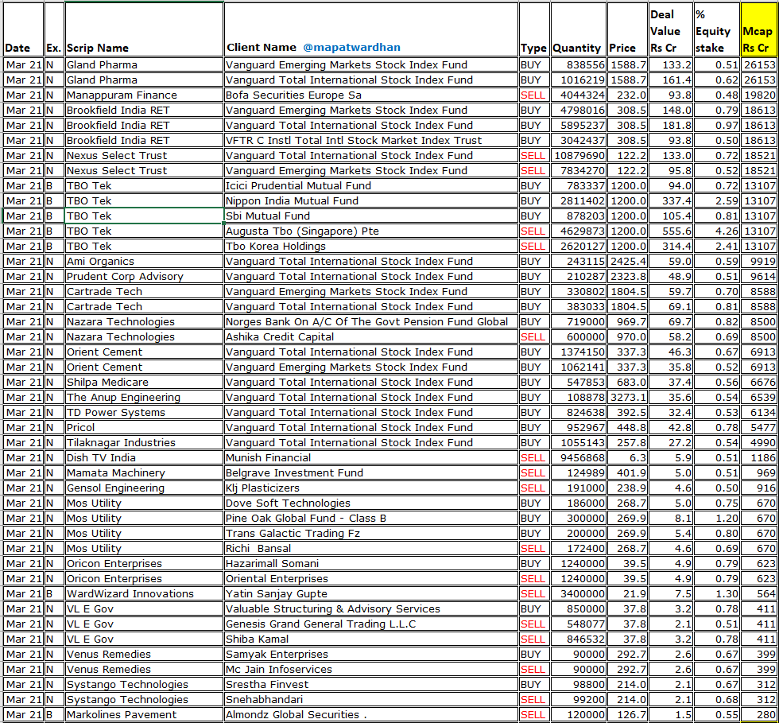Click the Samyak Enterprises cell
Screen dimensions: 779x723
point(370,654)
